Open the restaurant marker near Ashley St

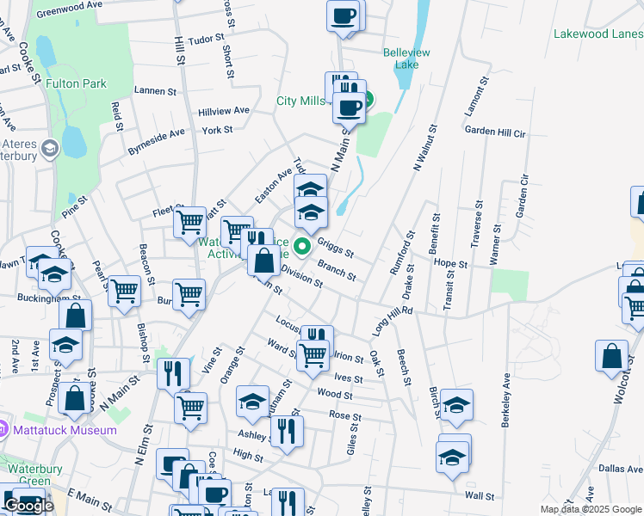click(x=287, y=433)
